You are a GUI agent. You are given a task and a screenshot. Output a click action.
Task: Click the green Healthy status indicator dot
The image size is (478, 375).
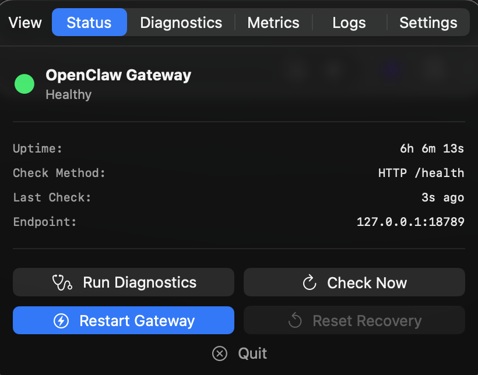[24, 84]
